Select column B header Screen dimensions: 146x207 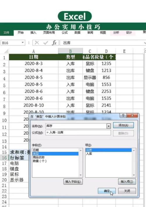tap(70, 51)
